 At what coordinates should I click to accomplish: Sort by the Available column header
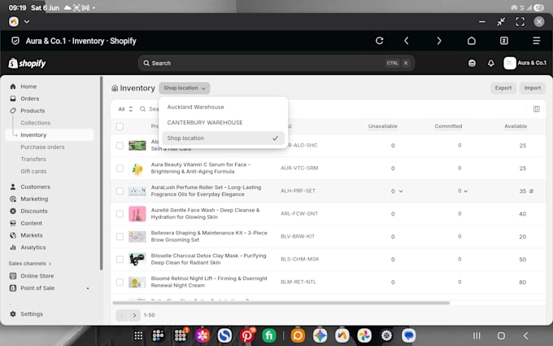516,126
